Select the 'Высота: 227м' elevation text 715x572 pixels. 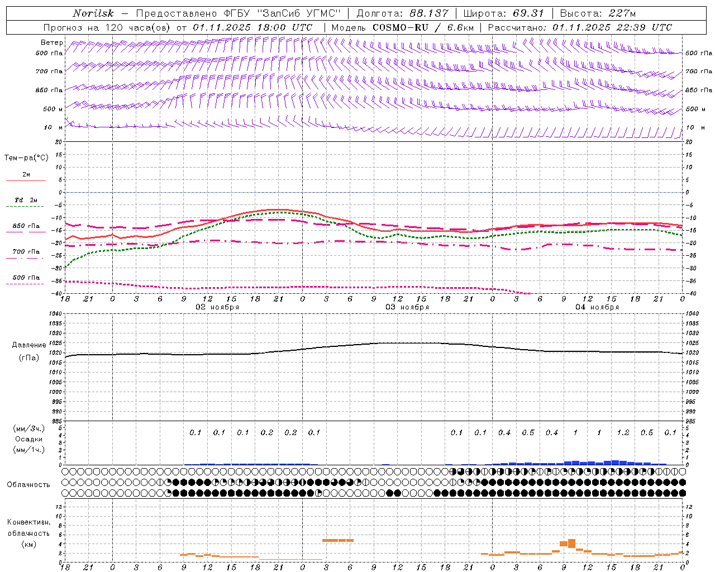point(598,13)
